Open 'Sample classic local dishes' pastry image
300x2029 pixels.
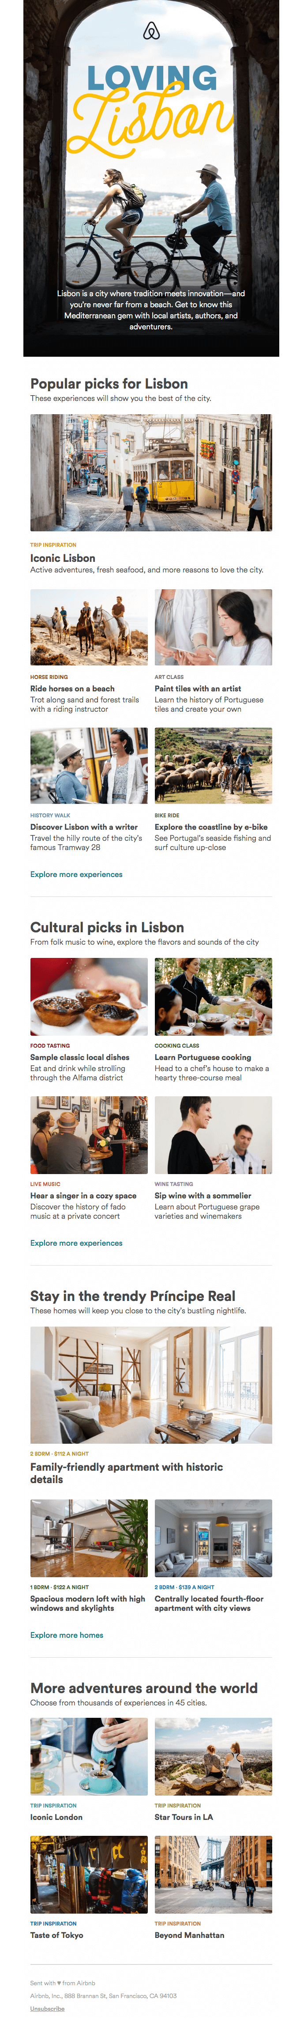click(x=89, y=996)
